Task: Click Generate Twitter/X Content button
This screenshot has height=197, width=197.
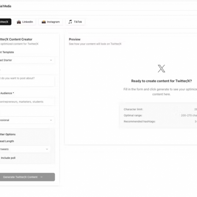Action: coord(27,177)
